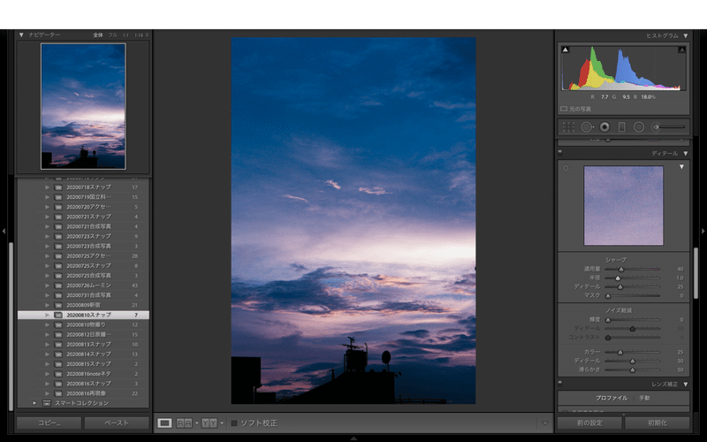Viewport: 707px width, 442px height.
Task: Click the スマートコレクション collection set icon
Action: pos(47,403)
